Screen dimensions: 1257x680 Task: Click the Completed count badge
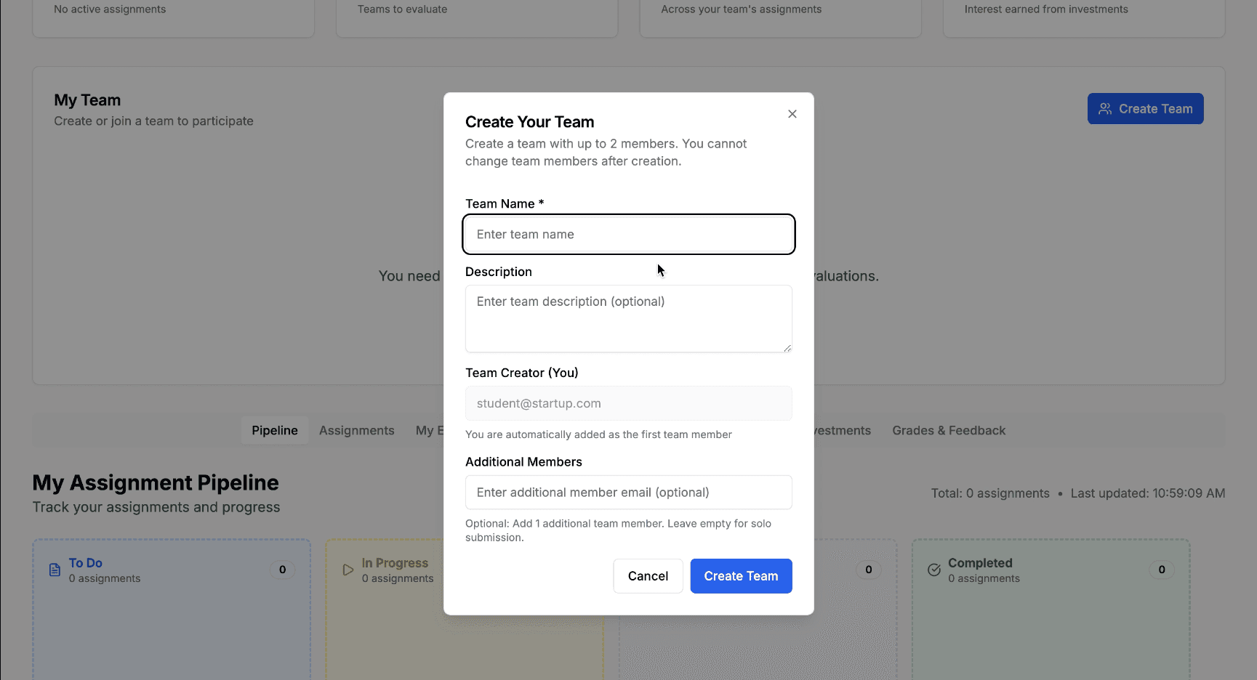coord(1162,570)
